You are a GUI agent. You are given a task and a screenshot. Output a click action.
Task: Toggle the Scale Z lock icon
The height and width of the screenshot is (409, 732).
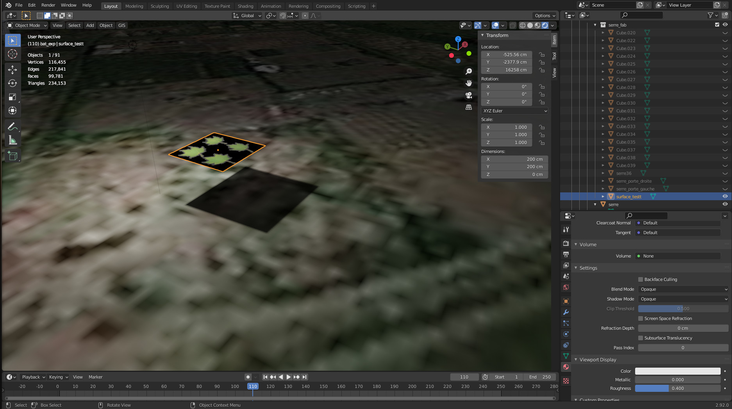coord(542,142)
